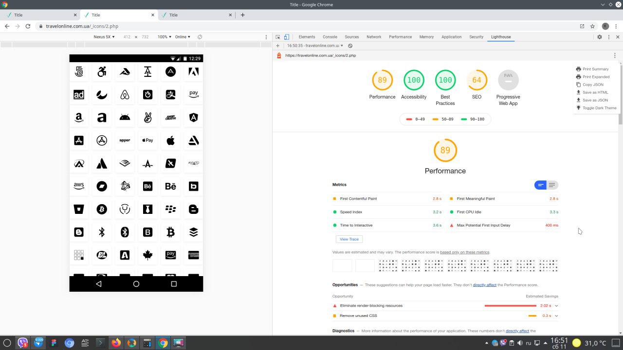Switch to the Console tab
This screenshot has width=623, height=350.
tap(330, 37)
